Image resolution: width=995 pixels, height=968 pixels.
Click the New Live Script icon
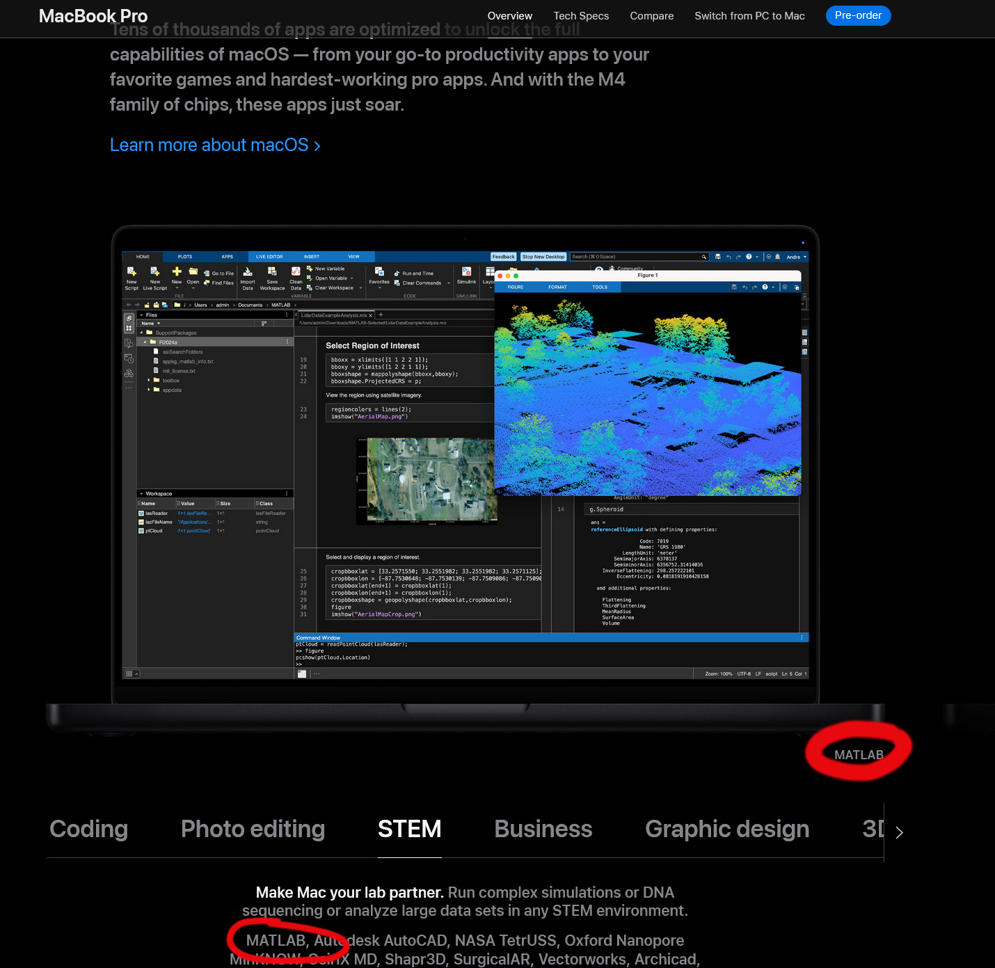coord(155,271)
